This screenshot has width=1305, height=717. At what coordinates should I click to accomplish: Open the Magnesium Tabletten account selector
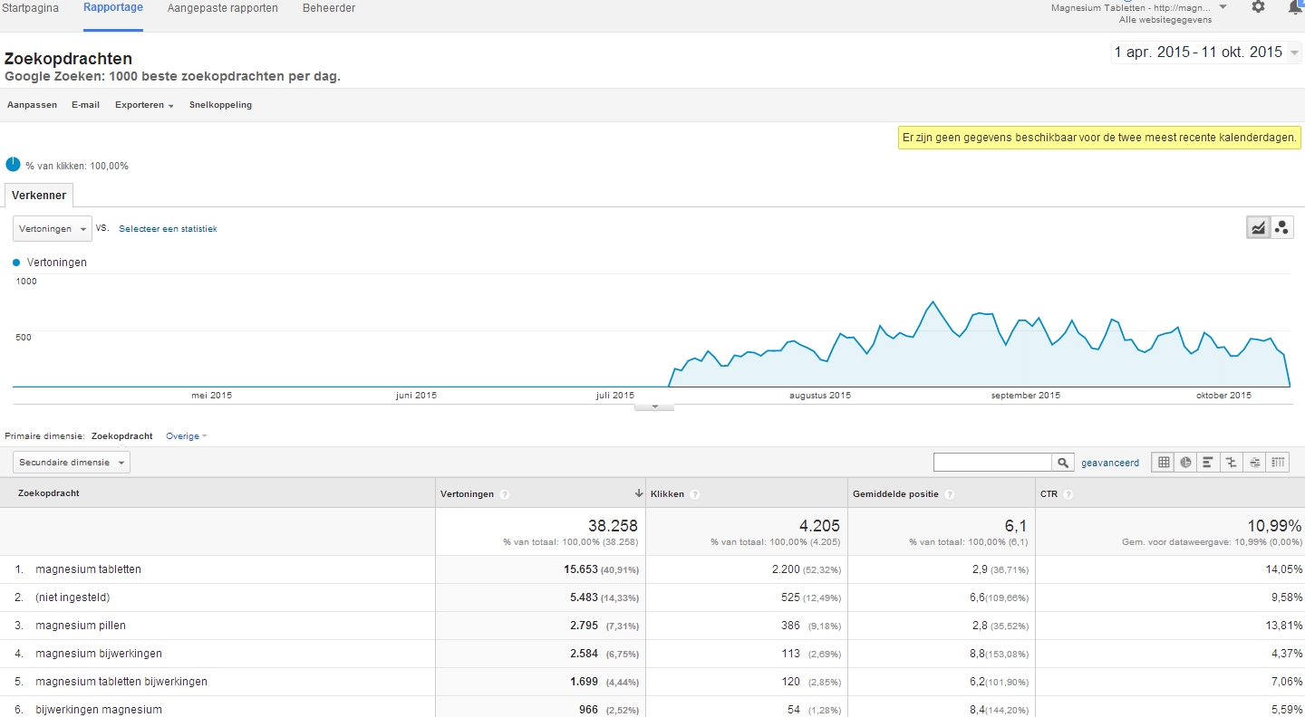pos(1139,13)
